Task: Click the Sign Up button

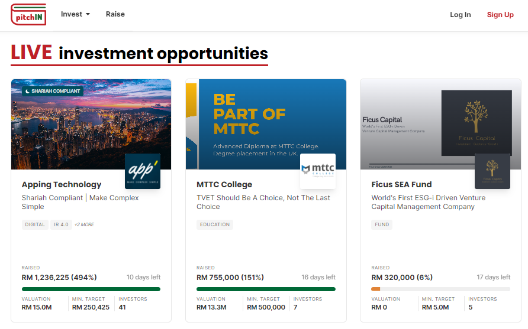Action: pos(500,15)
